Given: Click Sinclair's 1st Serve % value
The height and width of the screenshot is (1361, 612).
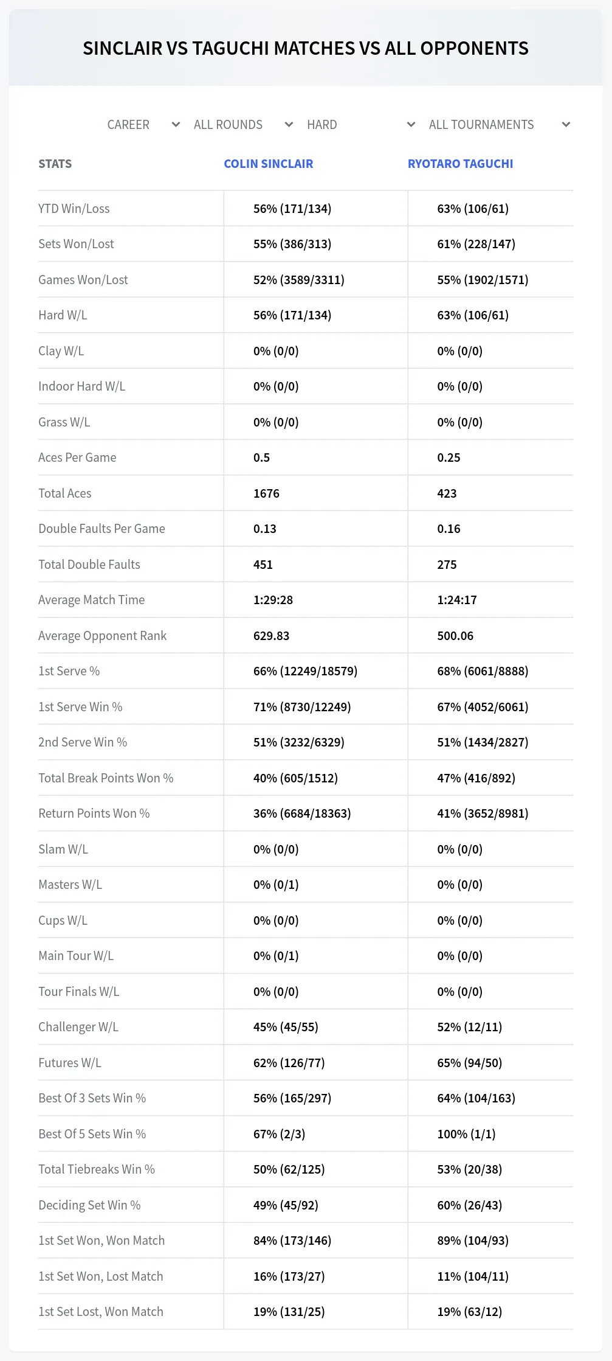Looking at the screenshot, I should (x=305, y=671).
